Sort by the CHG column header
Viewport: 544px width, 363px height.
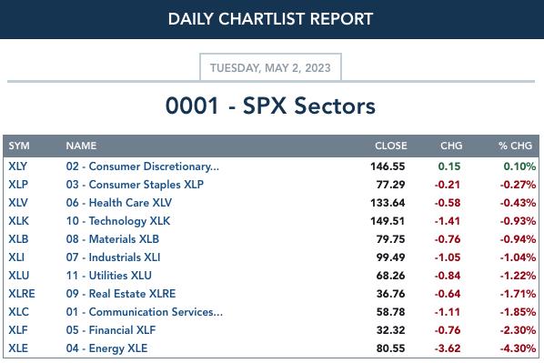(451, 146)
